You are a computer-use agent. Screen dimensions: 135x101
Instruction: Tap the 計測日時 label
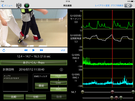pyautogui.click(x=9, y=70)
